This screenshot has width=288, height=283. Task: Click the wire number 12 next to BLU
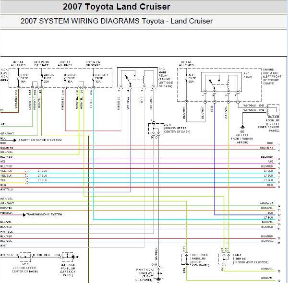279,215
